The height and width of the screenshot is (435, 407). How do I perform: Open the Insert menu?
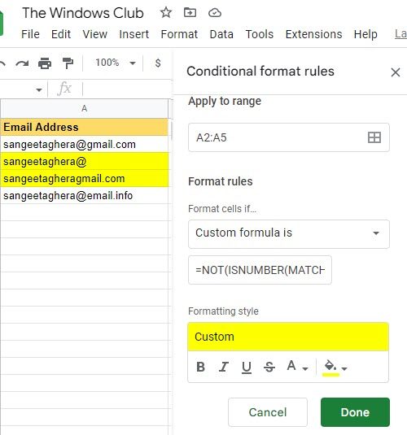point(134,34)
